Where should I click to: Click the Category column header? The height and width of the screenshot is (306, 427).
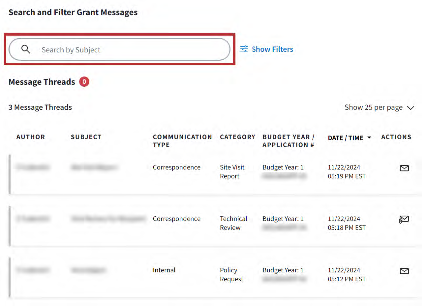tap(237, 137)
